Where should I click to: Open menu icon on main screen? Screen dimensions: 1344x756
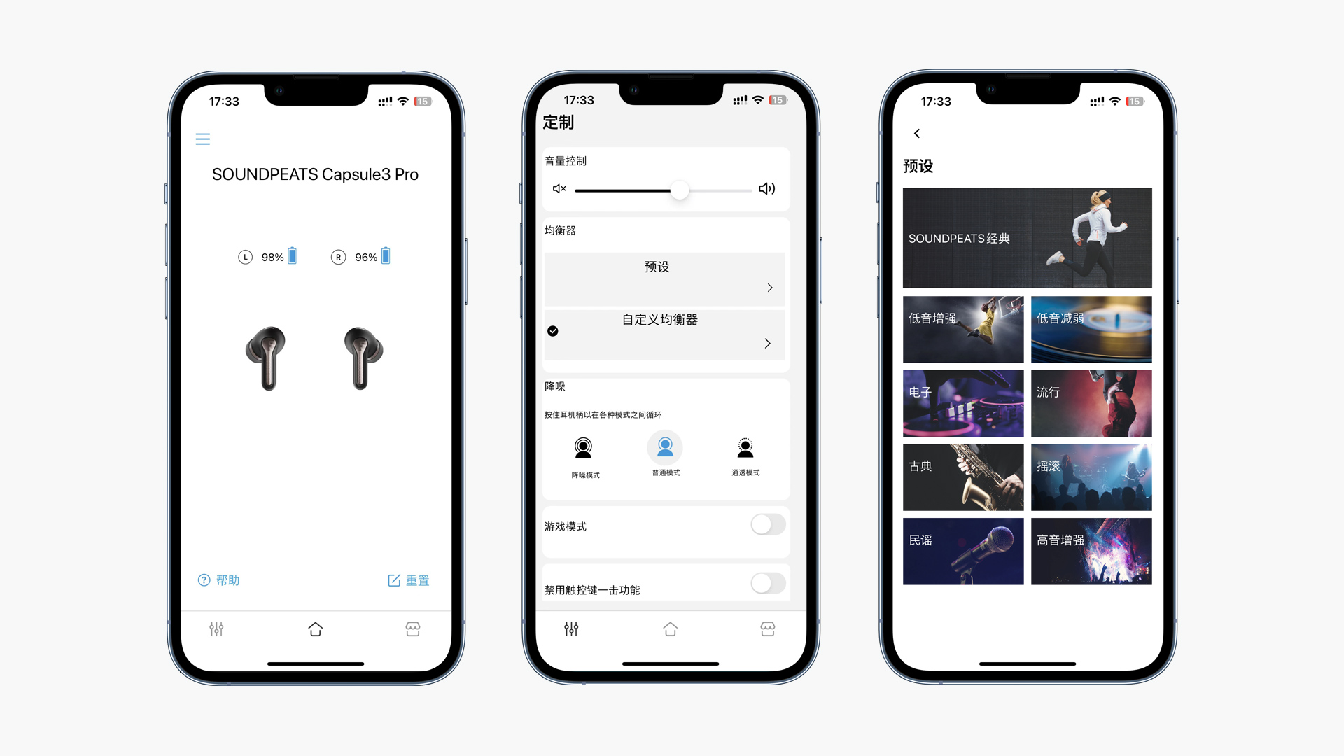[x=202, y=139]
